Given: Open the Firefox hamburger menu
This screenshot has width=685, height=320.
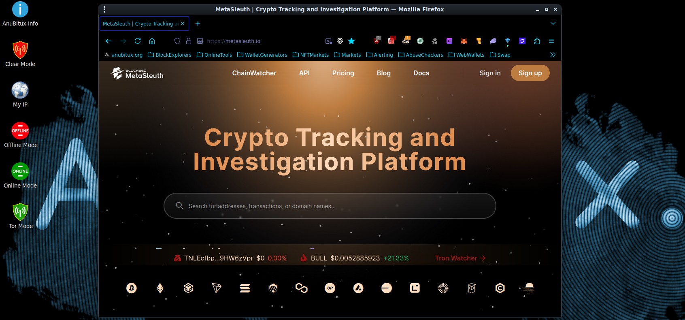Looking at the screenshot, I should pyautogui.click(x=551, y=41).
